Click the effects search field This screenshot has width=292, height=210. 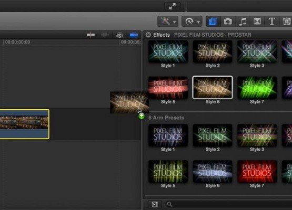(229, 204)
